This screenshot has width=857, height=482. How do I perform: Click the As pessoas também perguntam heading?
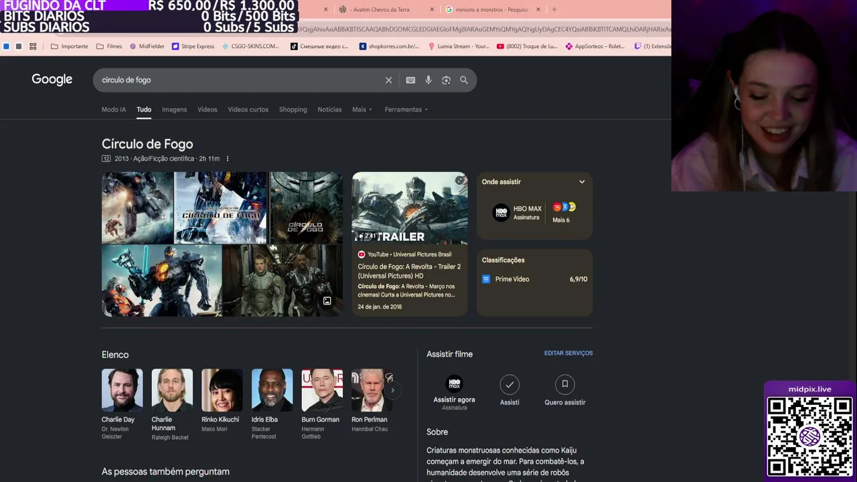click(x=165, y=472)
